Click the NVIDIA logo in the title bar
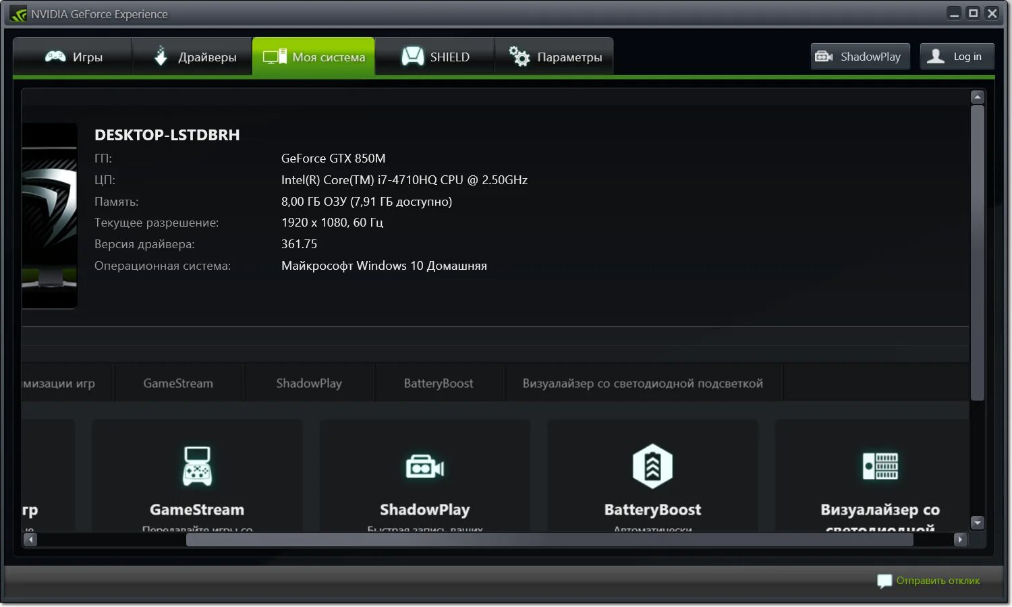 point(18,13)
